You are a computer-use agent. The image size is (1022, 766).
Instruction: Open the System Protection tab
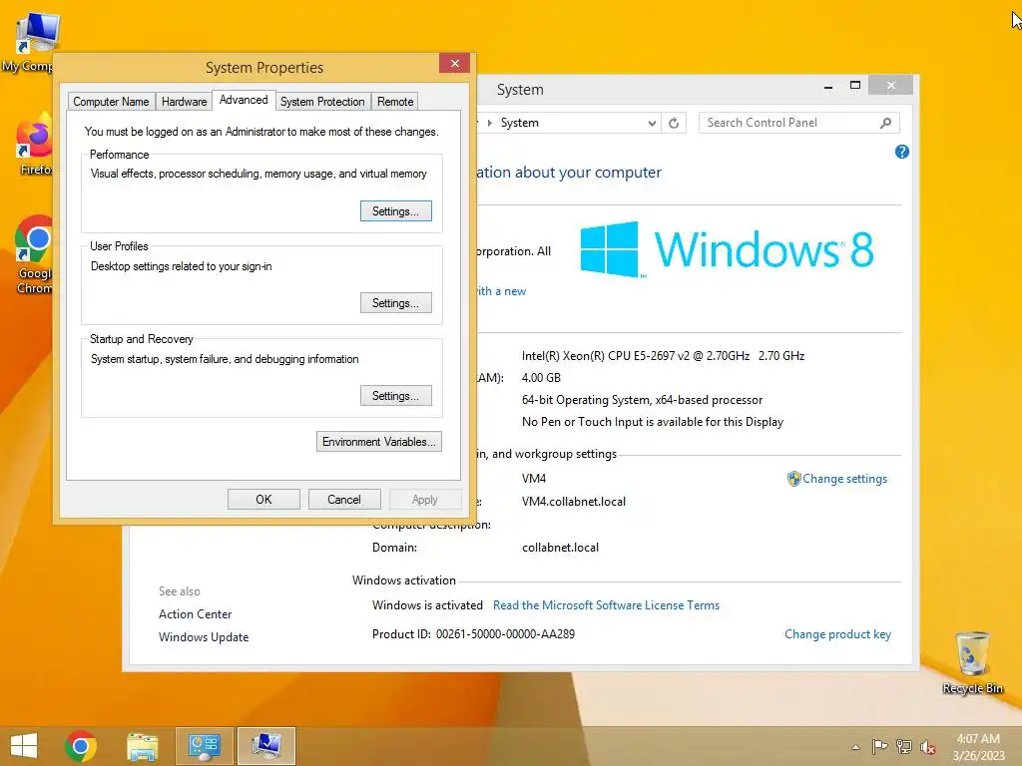click(x=322, y=102)
